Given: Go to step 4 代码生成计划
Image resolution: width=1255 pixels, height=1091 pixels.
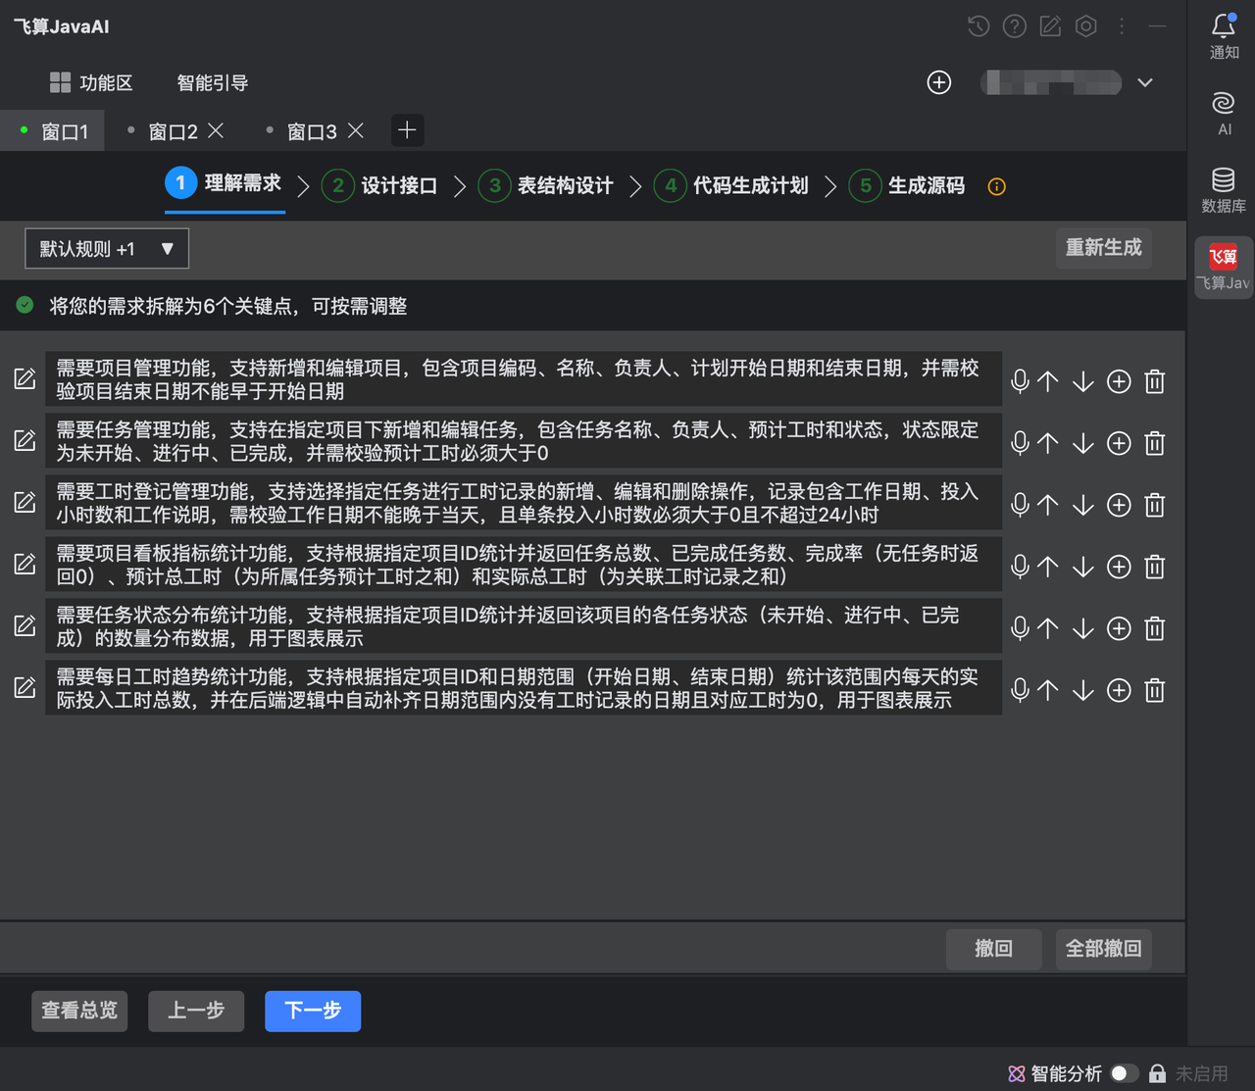Looking at the screenshot, I should 730,185.
